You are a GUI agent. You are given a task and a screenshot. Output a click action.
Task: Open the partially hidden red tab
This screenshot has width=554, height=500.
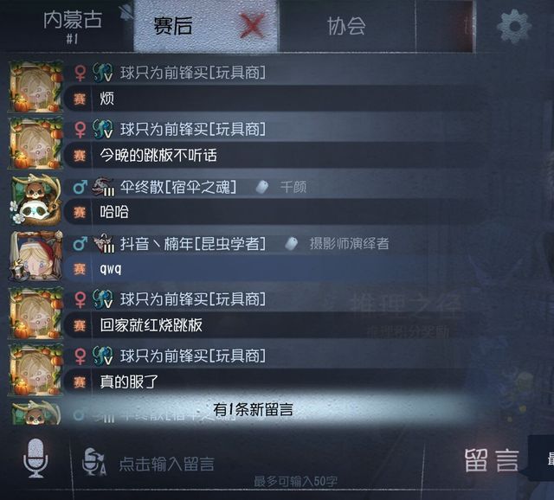pos(446,27)
